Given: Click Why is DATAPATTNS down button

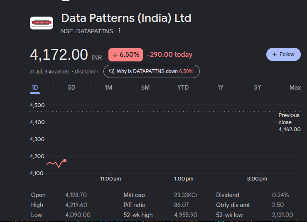Looking at the screenshot, I should click(152, 71).
